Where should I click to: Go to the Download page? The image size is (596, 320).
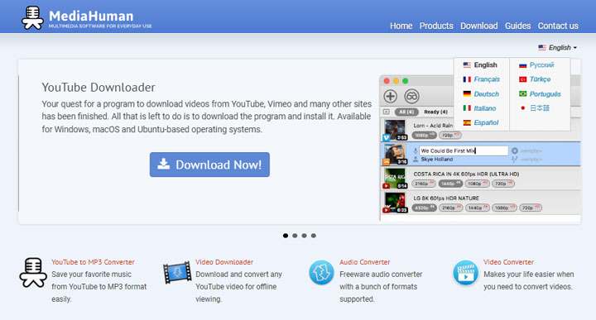[479, 26]
